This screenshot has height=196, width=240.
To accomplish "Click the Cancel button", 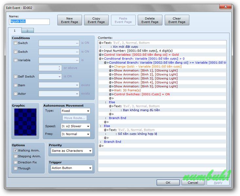I will pos(193,183).
